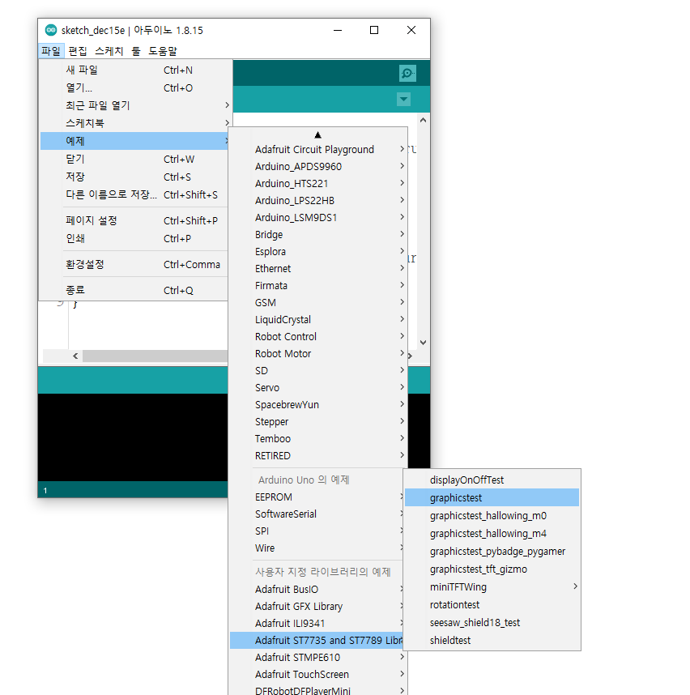The image size is (690, 695).
Task: Choose 새 파일 from the file menu
Action: [135, 70]
